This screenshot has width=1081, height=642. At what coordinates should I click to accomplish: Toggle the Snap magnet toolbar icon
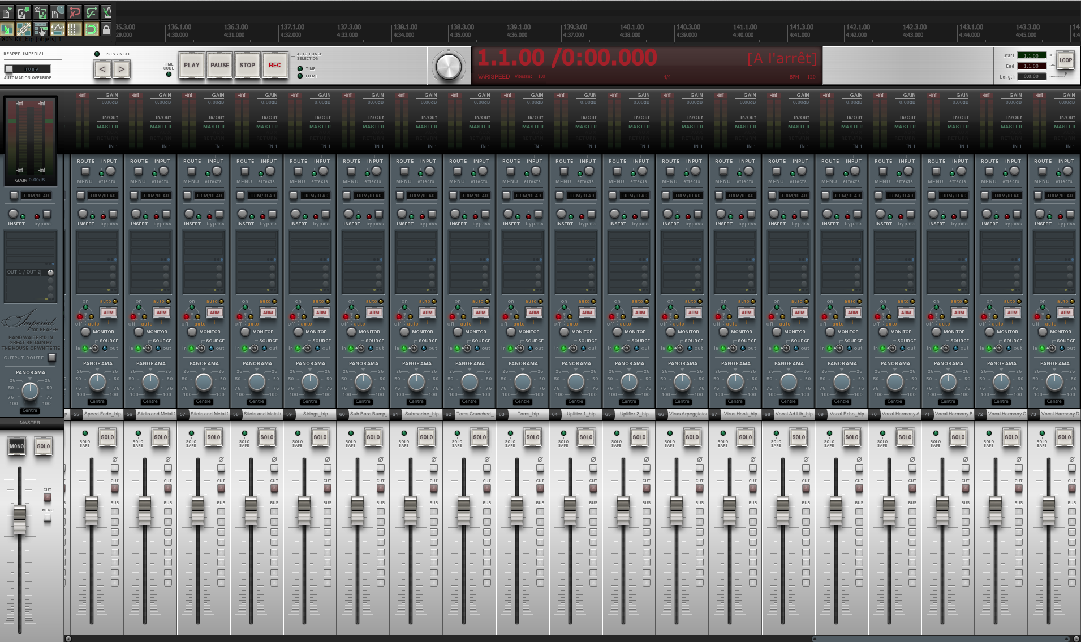(91, 29)
